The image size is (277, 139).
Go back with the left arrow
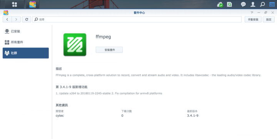7,19
